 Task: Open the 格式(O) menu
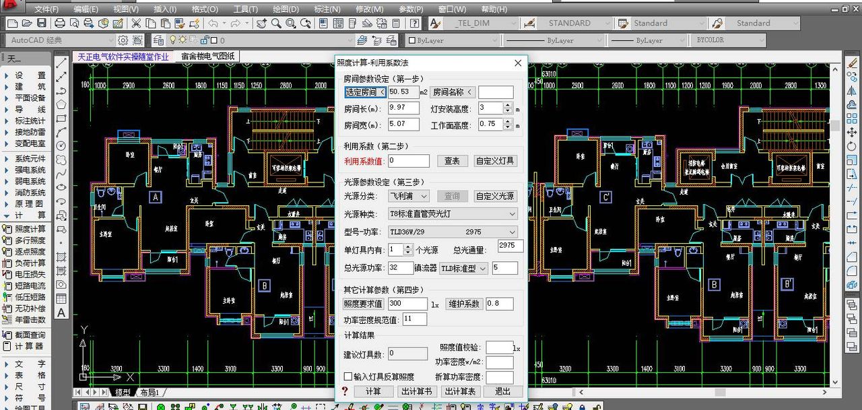click(204, 9)
